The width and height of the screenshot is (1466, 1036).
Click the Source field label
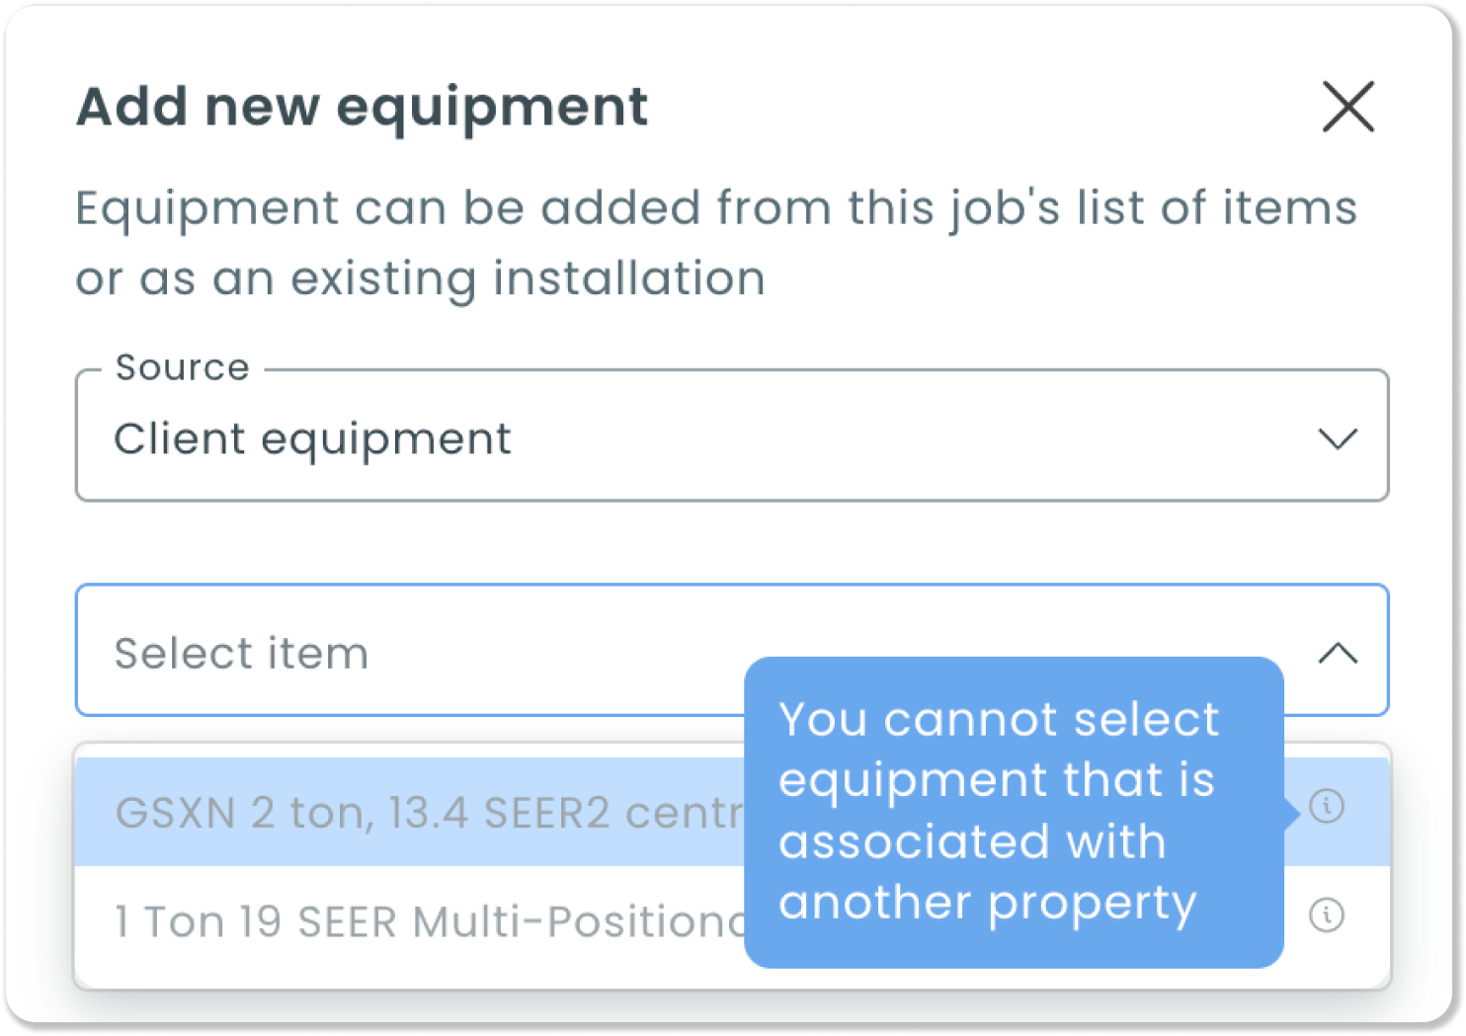(x=183, y=367)
